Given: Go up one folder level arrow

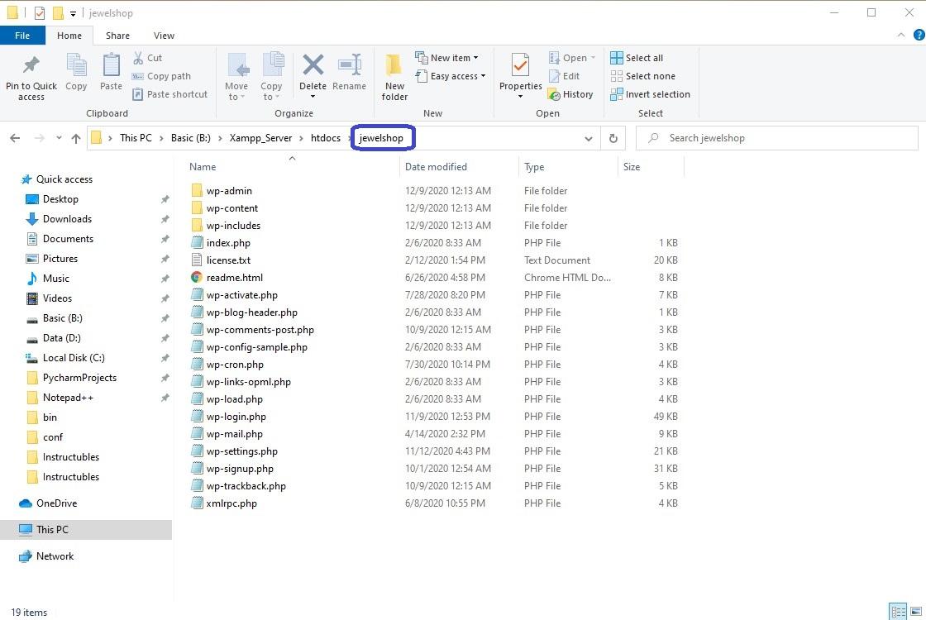Looking at the screenshot, I should [x=75, y=138].
